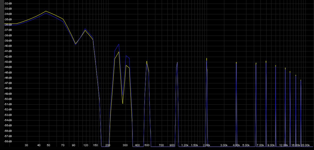
Task: Click the tall blue peak above 200 Hz
Action: [x=119, y=44]
